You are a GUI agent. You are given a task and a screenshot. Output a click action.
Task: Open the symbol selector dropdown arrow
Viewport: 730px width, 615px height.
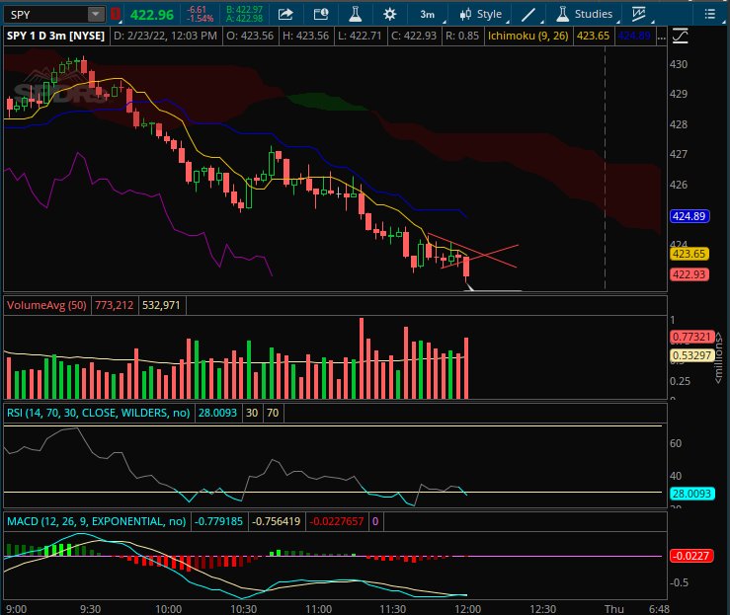pyautogui.click(x=96, y=15)
